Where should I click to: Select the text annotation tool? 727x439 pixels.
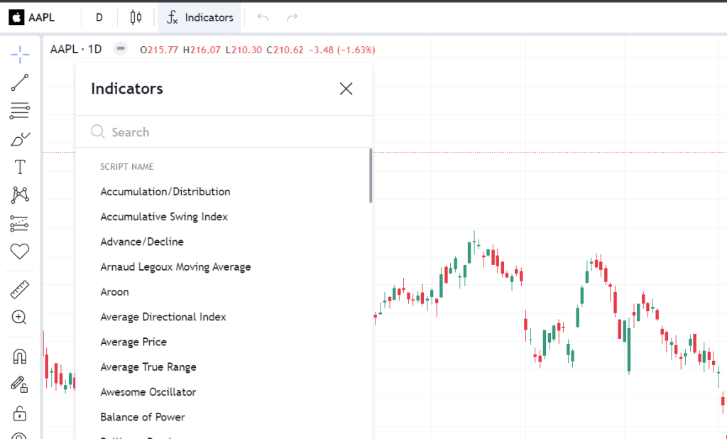tap(20, 167)
